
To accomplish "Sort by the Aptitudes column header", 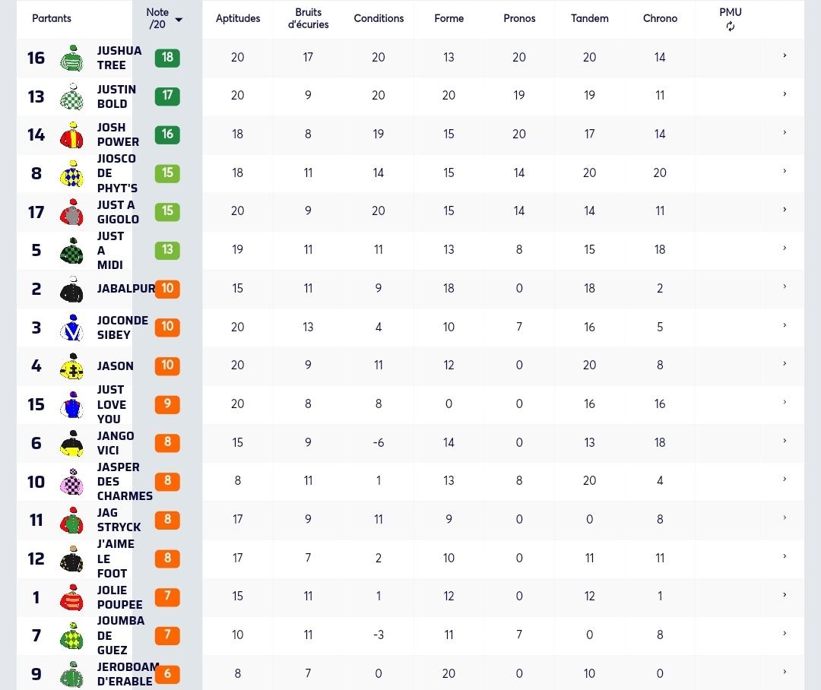I will coord(238,18).
